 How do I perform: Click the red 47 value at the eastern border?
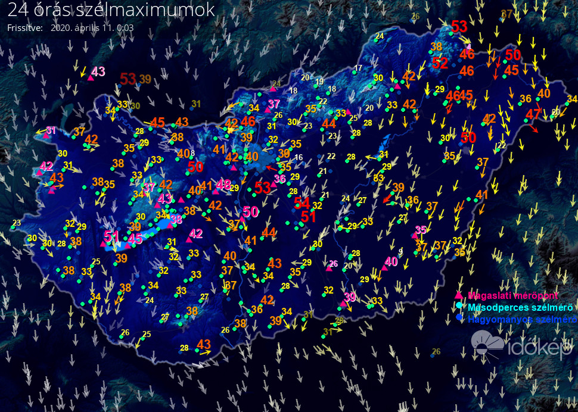click(533, 114)
